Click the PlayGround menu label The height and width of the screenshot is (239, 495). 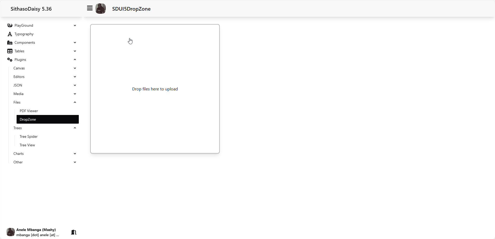click(x=24, y=25)
